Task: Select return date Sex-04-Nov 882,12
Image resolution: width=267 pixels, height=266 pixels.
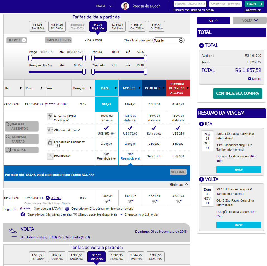Action: [x=57, y=257]
